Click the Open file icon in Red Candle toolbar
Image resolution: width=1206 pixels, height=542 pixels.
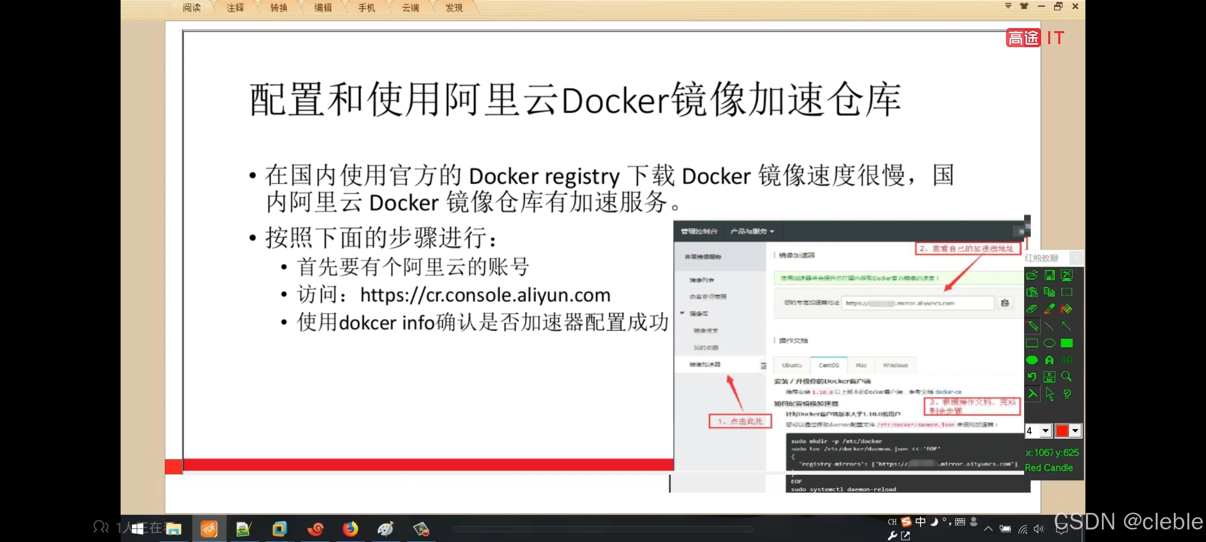point(1032,275)
